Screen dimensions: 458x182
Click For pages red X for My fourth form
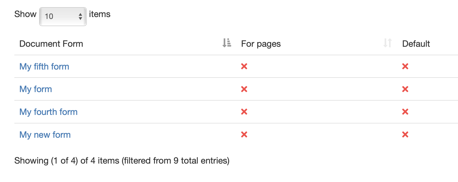(244, 112)
